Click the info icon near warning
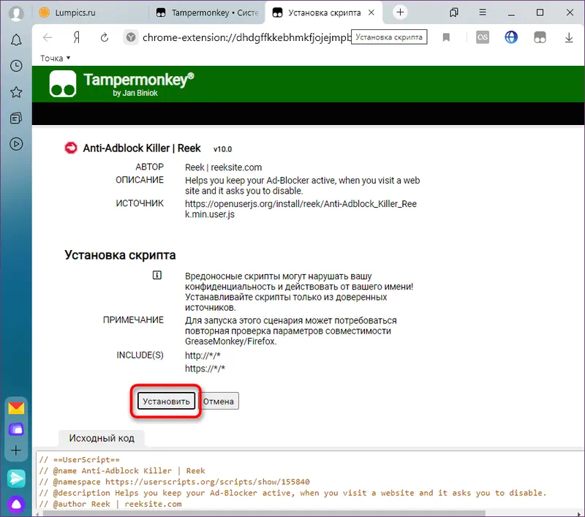Viewport: 585px width, 517px height. pos(157,275)
